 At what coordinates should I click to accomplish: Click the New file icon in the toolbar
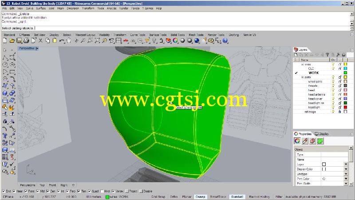[5, 40]
